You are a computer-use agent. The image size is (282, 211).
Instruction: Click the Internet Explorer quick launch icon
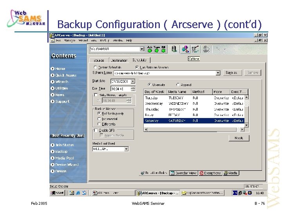78,193
